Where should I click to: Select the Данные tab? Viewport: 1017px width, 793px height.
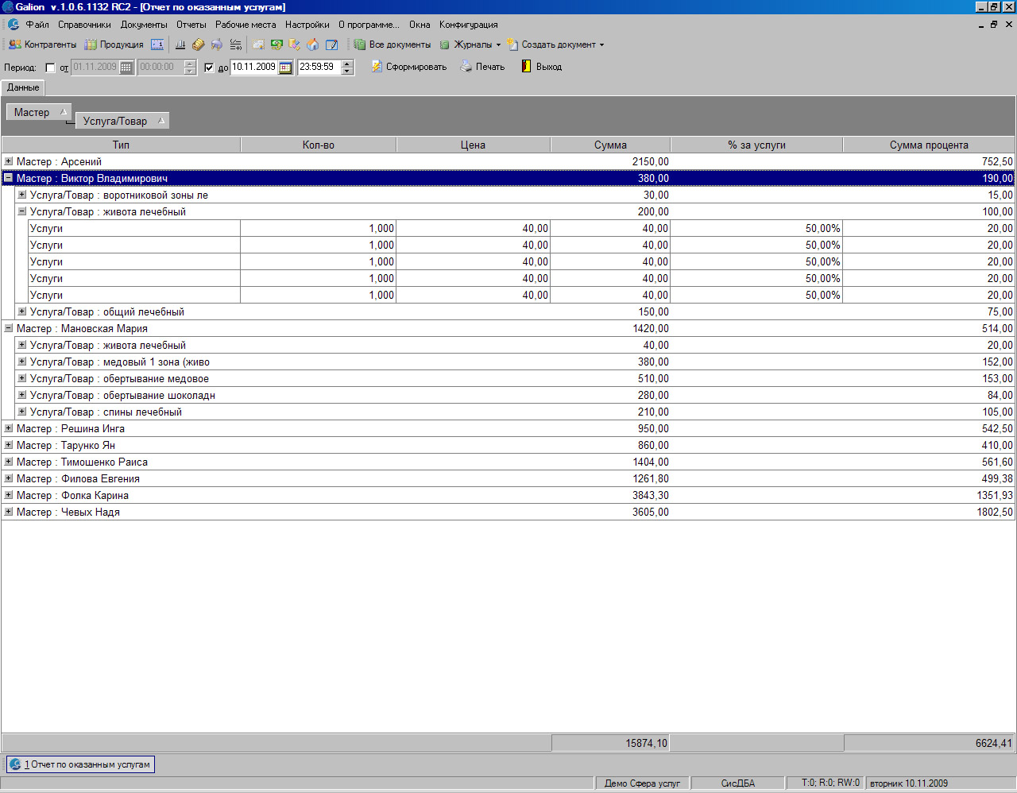pos(23,87)
